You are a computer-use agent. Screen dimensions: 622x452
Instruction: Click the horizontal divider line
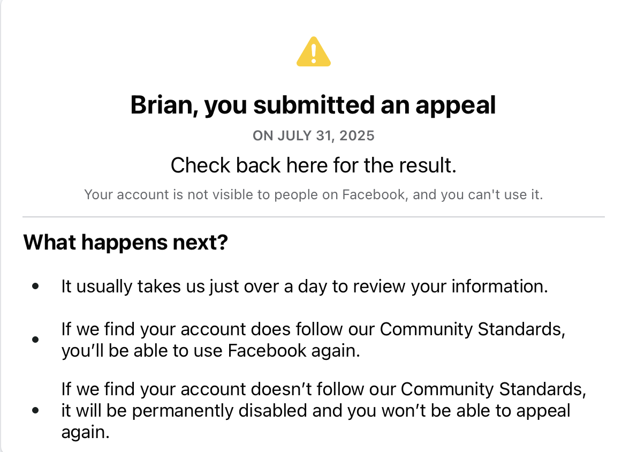[313, 217]
